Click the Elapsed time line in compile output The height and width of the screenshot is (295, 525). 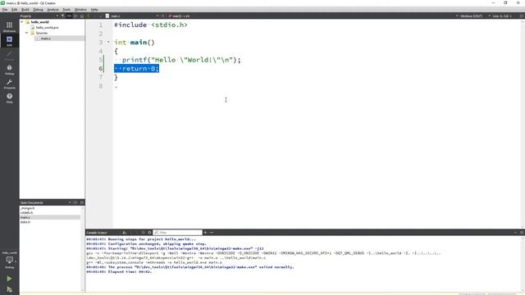[119, 272]
